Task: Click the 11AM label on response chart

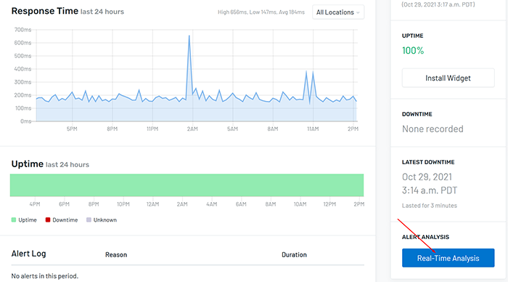Action: pos(313,129)
